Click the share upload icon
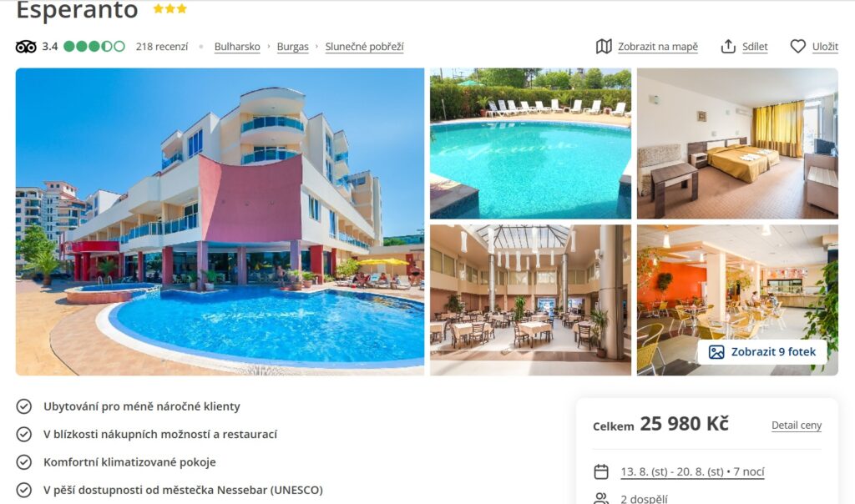This screenshot has width=855, height=504. point(728,47)
